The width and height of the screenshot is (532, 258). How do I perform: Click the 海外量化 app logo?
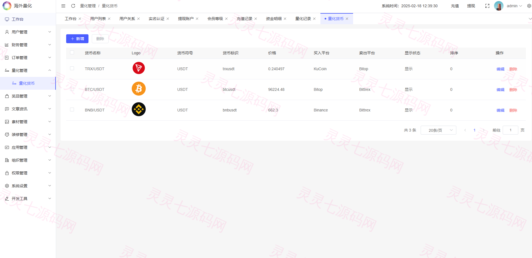(x=7, y=6)
